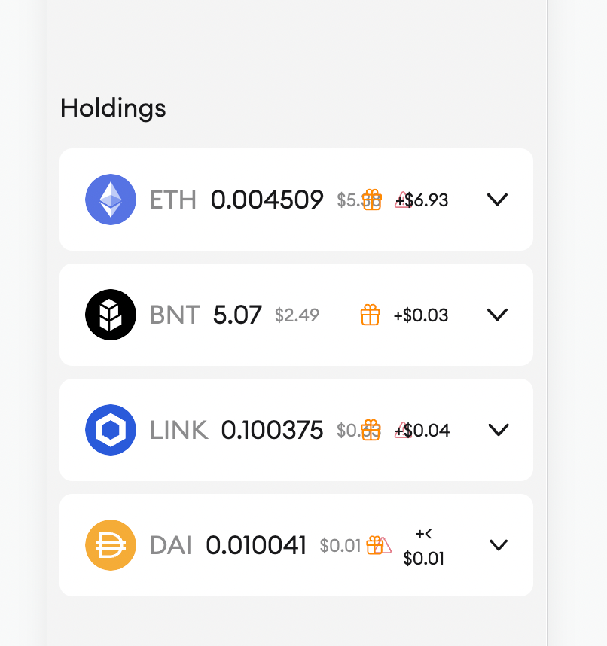Expand the BNT holding details
This screenshot has height=646, width=607.
(497, 315)
